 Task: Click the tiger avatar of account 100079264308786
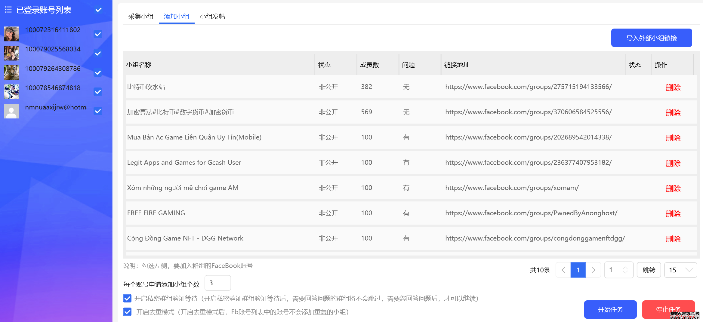click(11, 72)
